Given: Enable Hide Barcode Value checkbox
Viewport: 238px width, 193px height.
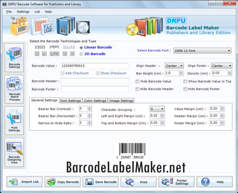Looking at the screenshot, I should (137, 81).
